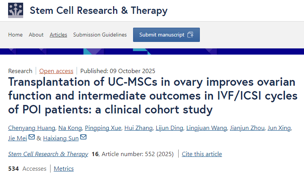View article Metrics
The image size is (304, 183).
click(x=64, y=169)
